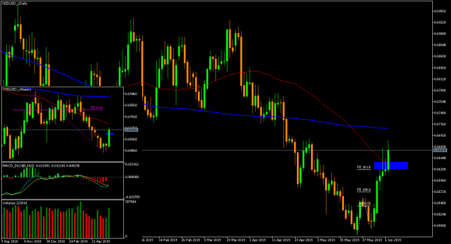
Task: Select the small blue rectangle on weekly chart
Action: [110, 134]
